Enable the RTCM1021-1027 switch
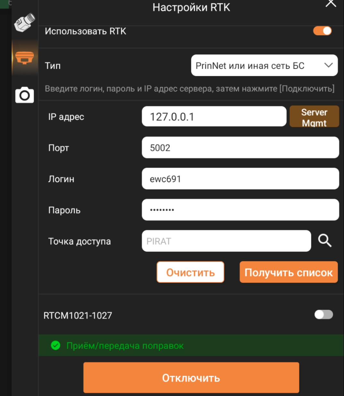 click(x=323, y=314)
